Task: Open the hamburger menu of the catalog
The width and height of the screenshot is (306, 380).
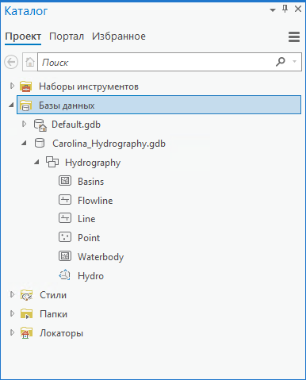Action: point(294,36)
